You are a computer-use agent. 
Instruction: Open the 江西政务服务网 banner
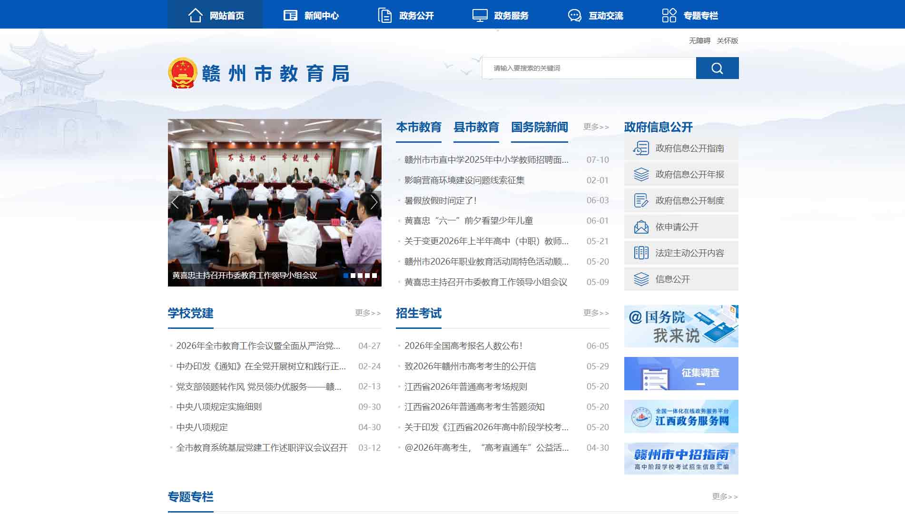tap(681, 416)
